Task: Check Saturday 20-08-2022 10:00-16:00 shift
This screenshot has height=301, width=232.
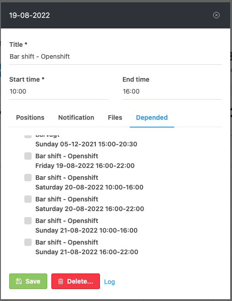Action: tap(28, 178)
